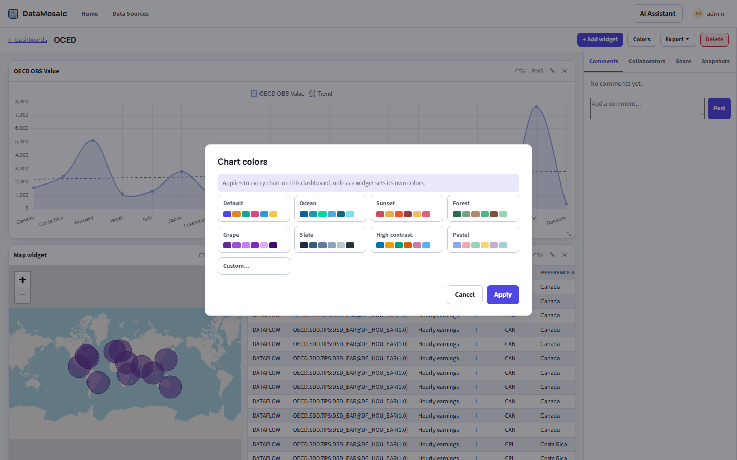Click the DataMosaic logo icon
Screen dimensions: 737x460
13,14
